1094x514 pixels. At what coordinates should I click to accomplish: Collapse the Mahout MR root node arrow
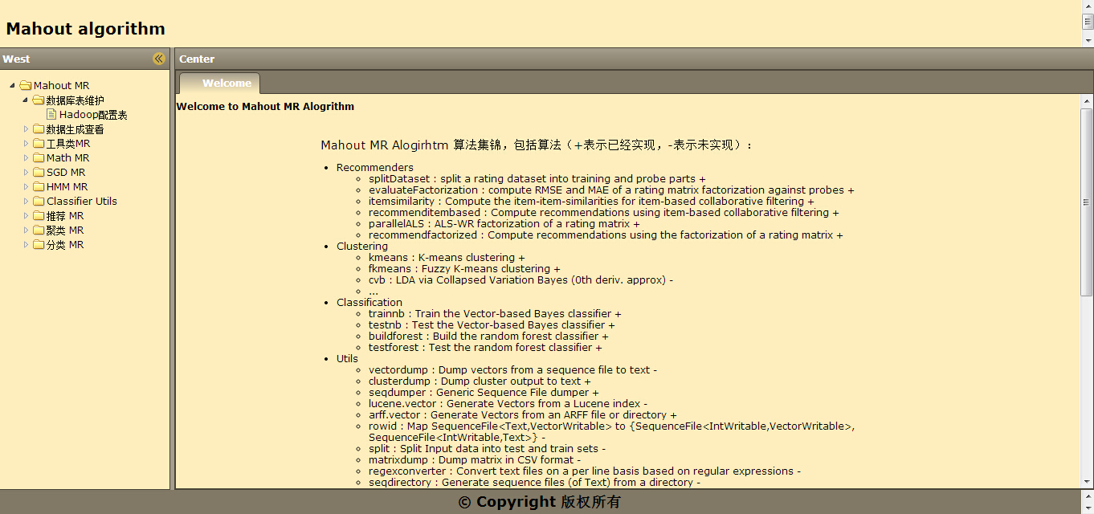coord(13,85)
